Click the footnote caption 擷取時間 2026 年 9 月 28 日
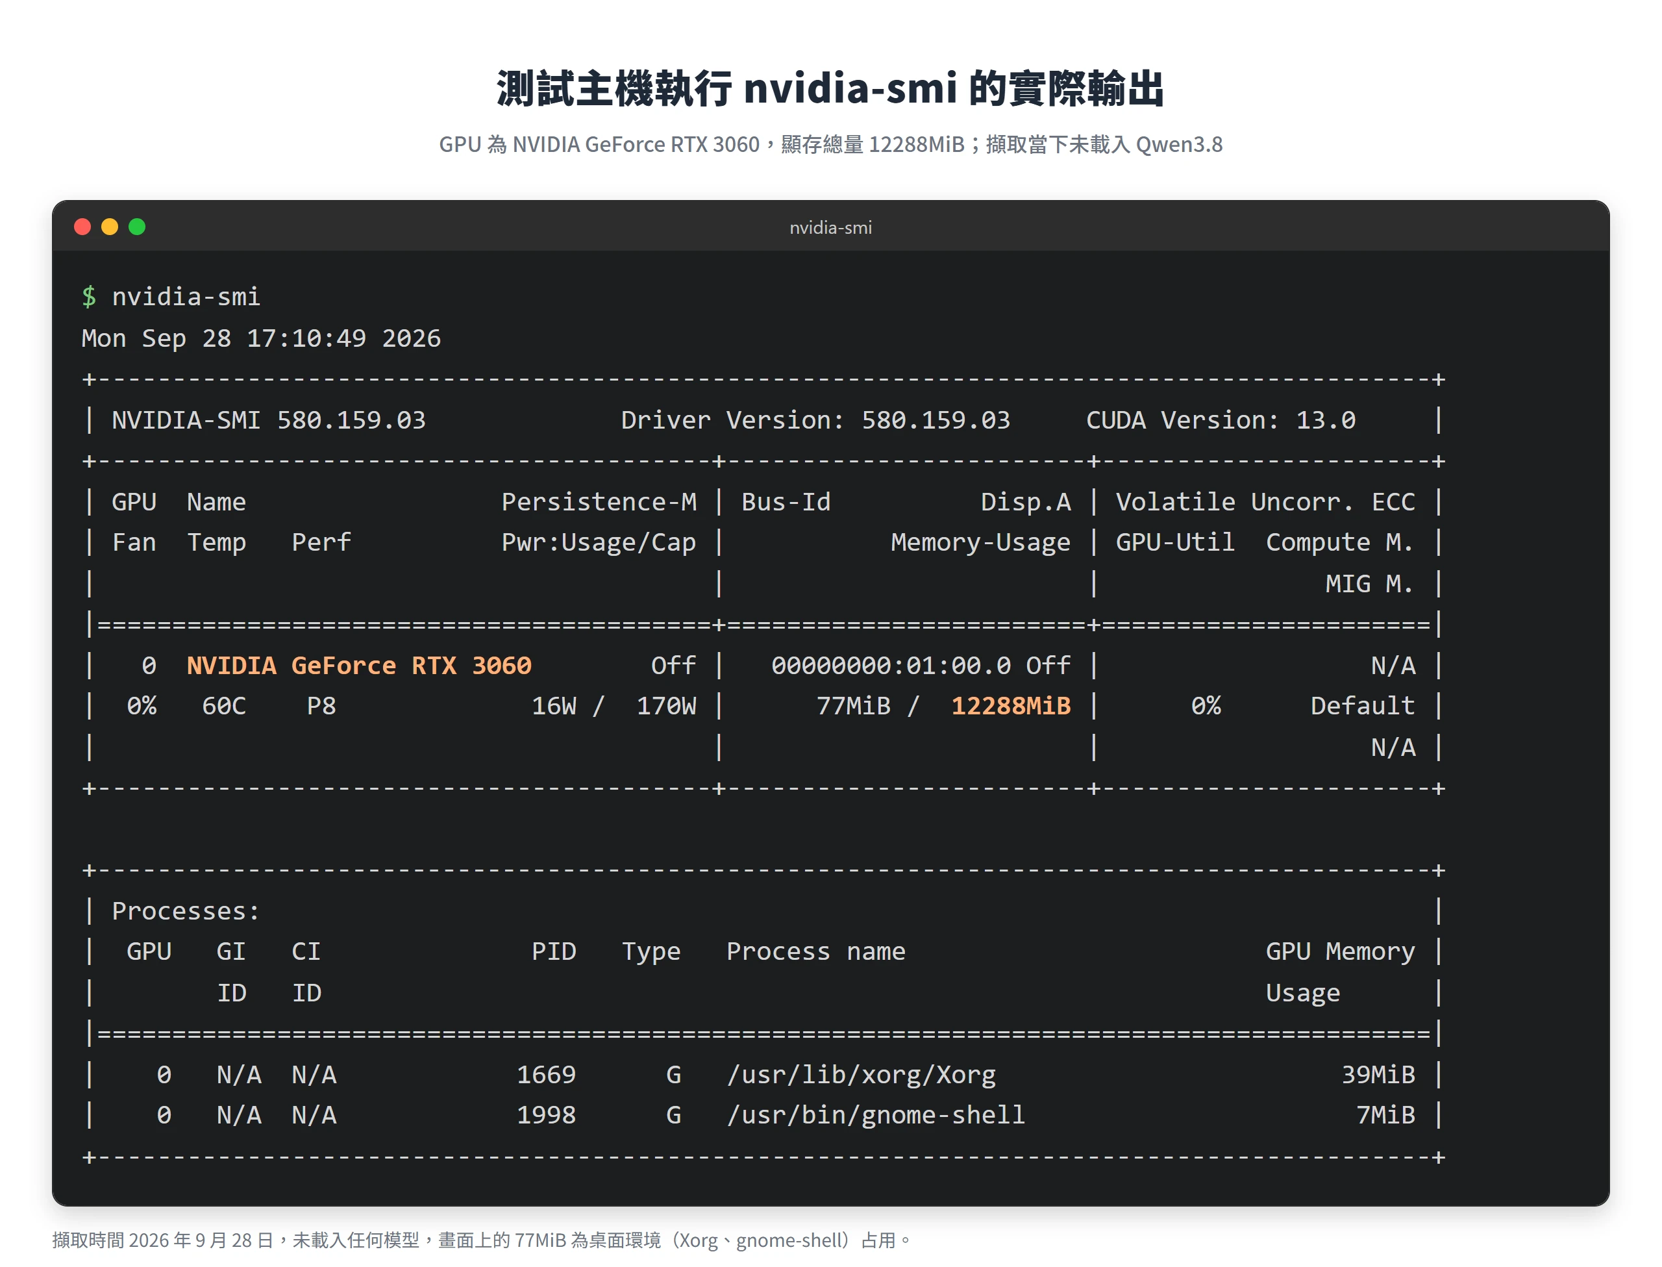 pyautogui.click(x=482, y=1240)
